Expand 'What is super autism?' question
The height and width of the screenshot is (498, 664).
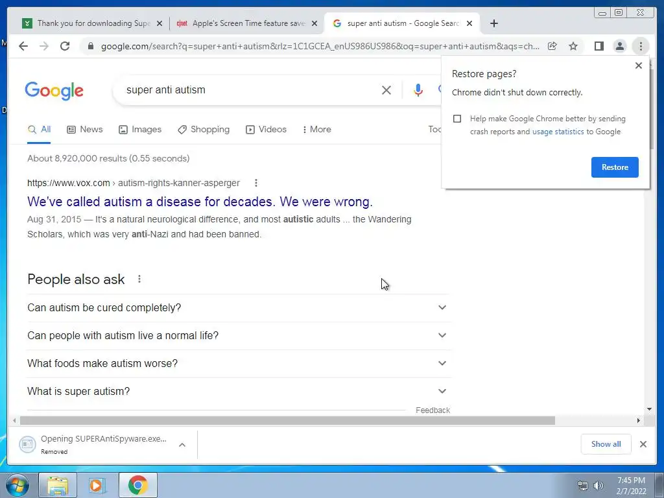(239, 392)
